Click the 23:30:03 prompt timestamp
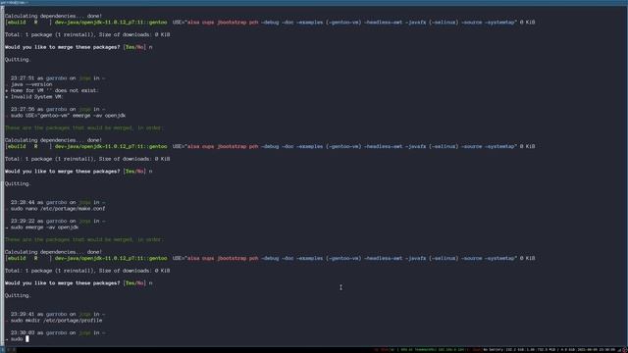The image size is (628, 353). click(23, 332)
